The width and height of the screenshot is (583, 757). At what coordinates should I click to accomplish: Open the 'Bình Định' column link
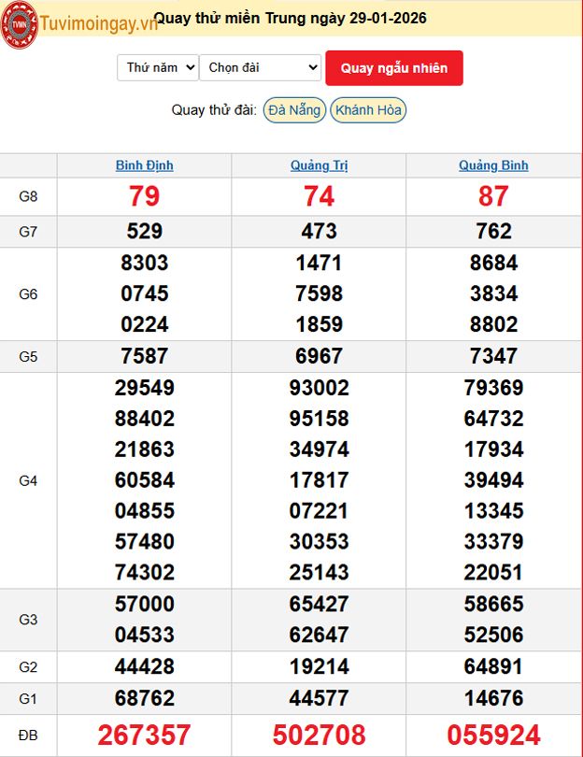tap(144, 165)
